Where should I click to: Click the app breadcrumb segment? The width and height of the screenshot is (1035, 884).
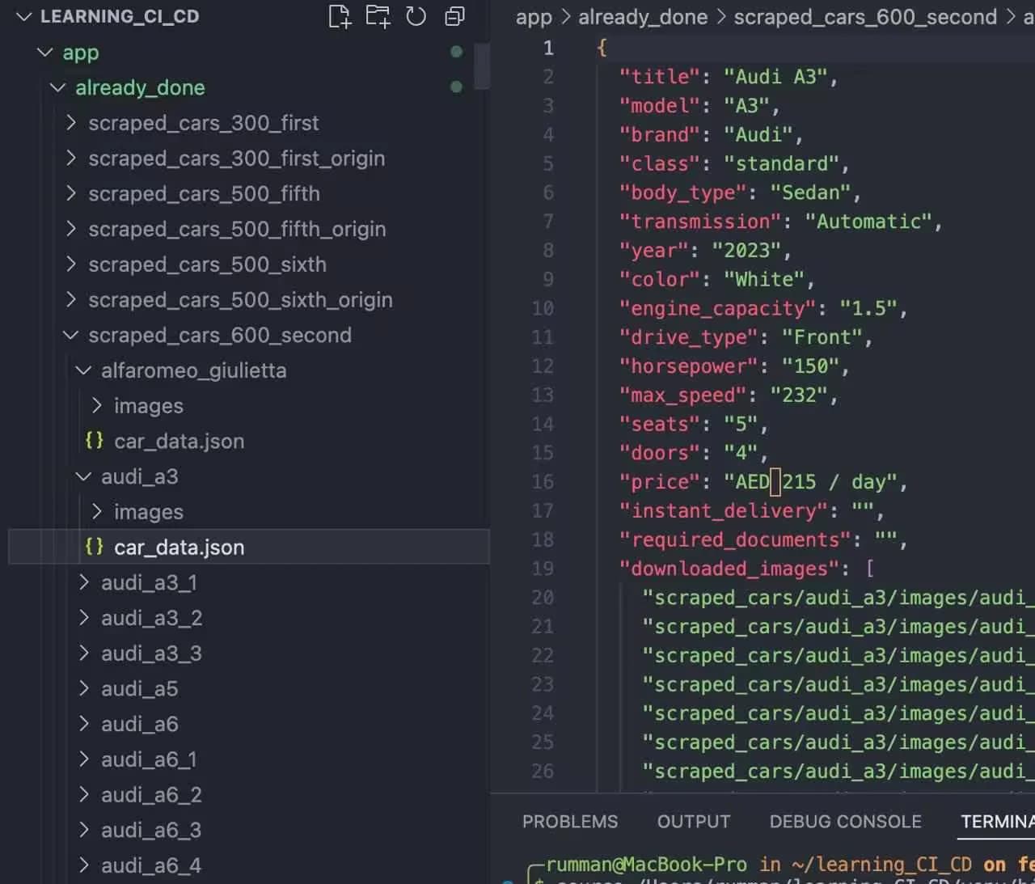(534, 17)
